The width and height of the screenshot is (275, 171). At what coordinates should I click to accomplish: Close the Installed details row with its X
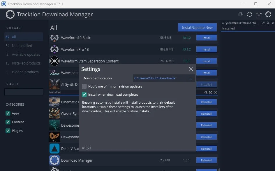tap(215, 93)
